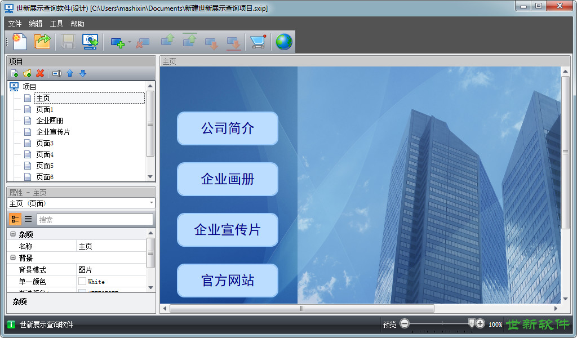Click the Bring element to top icon
The height and width of the screenshot is (338, 577).
189,40
